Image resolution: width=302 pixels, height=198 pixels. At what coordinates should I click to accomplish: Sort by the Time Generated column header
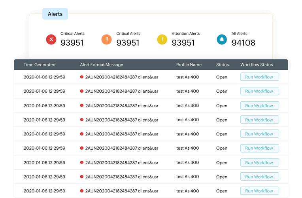point(40,65)
